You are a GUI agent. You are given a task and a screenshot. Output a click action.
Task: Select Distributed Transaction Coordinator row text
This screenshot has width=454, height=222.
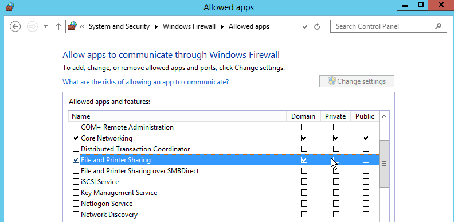tap(135, 149)
